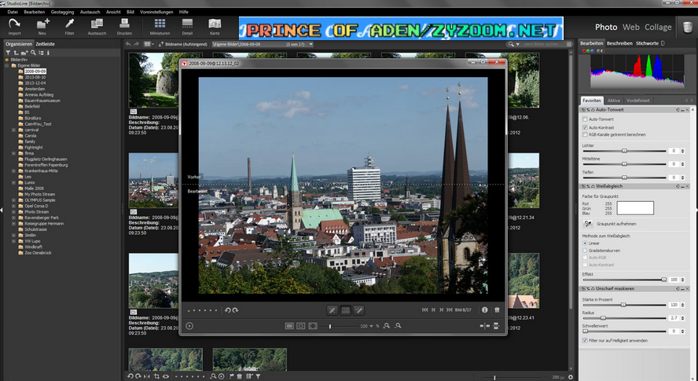Select the Bielefeld folder
The image size is (698, 381).
point(32,106)
